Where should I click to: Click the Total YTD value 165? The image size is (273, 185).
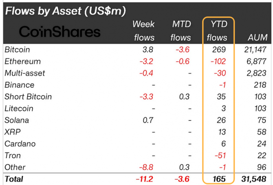click(x=219, y=179)
